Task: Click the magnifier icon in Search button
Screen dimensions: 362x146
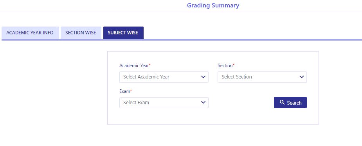Action: [x=282, y=102]
